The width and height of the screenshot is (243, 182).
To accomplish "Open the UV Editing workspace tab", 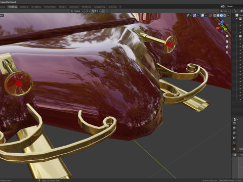I will pos(36,7).
